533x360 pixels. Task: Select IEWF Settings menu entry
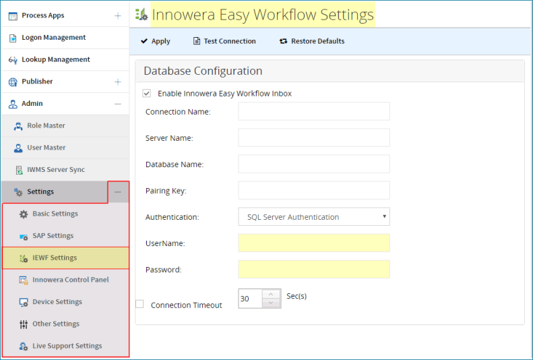pyautogui.click(x=65, y=258)
